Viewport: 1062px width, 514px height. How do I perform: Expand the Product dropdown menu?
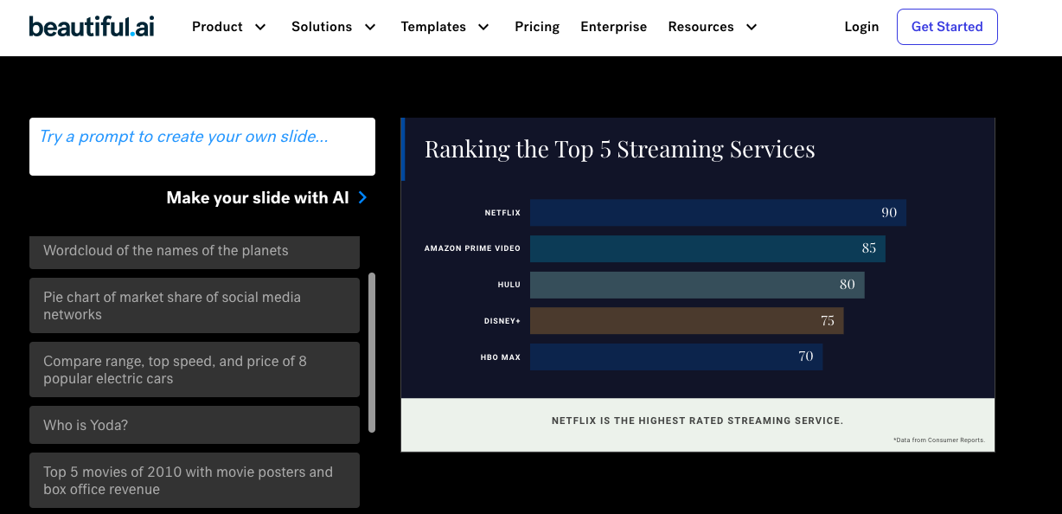click(229, 27)
